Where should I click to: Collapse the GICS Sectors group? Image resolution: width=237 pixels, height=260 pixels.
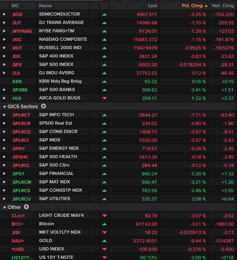point(4,107)
